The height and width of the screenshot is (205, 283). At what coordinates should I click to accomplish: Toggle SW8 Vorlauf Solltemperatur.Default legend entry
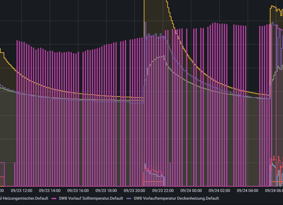point(91,198)
